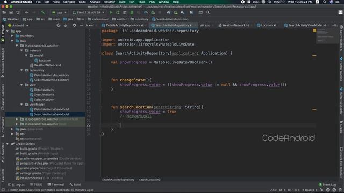Open the VCS menu
The height and width of the screenshot is (193, 344).
pos(152,2)
